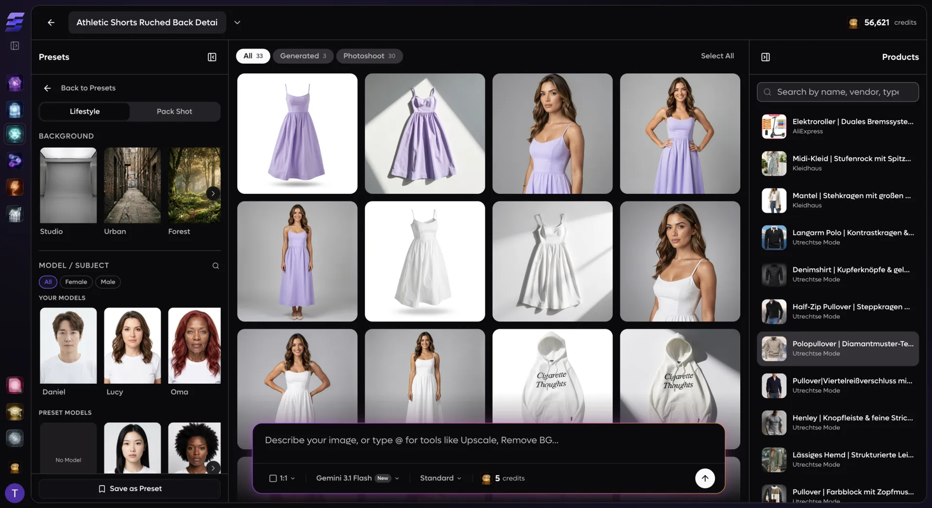Screen dimensions: 932x508
Task: Open the Standard quality dropdown
Action: (440, 478)
